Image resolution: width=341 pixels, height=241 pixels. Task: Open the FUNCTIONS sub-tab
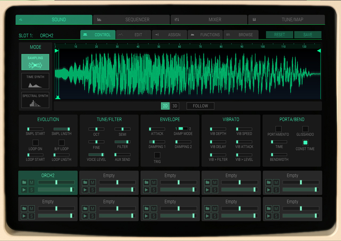click(x=205, y=35)
